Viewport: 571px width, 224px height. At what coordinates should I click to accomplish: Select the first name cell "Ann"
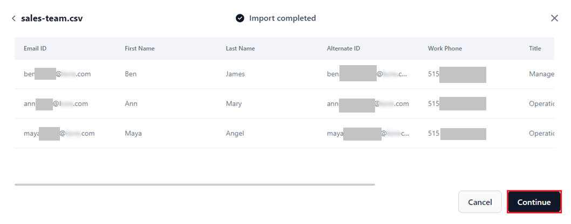click(x=131, y=104)
